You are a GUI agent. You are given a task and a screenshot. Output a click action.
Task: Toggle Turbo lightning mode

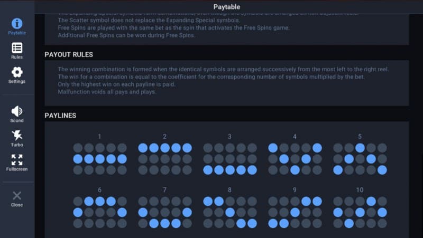17,135
